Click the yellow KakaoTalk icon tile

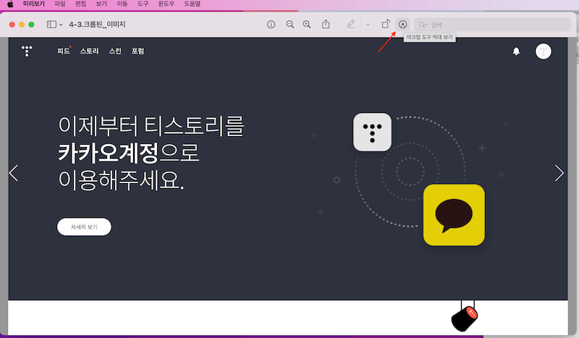click(454, 215)
